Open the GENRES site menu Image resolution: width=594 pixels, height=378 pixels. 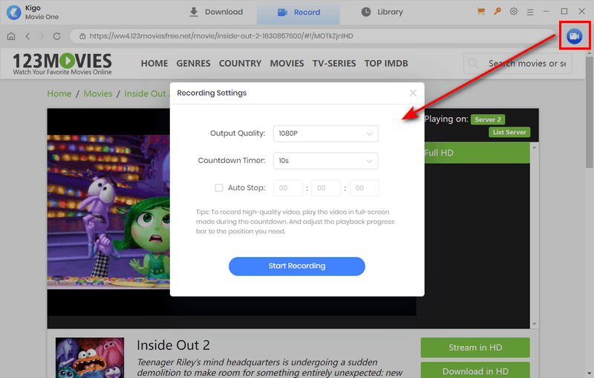tap(193, 64)
